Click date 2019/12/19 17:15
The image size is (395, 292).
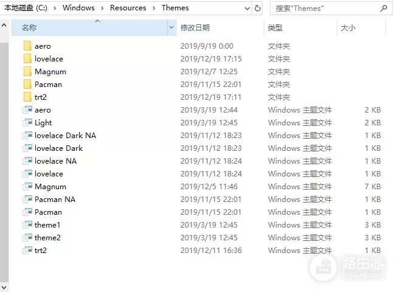211,59
